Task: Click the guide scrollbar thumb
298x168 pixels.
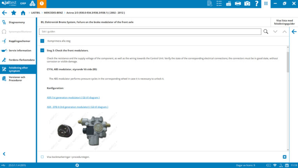Action: (288, 62)
